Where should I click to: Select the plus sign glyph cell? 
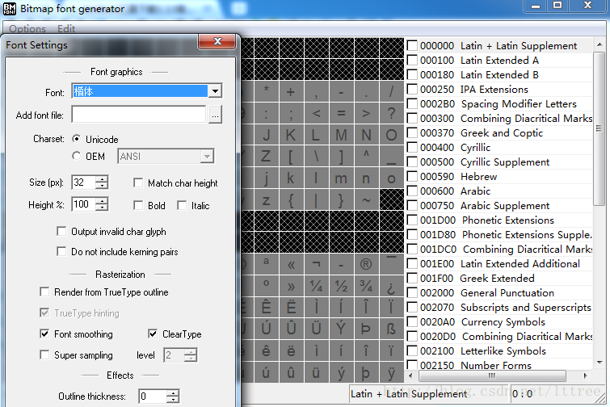(291, 92)
